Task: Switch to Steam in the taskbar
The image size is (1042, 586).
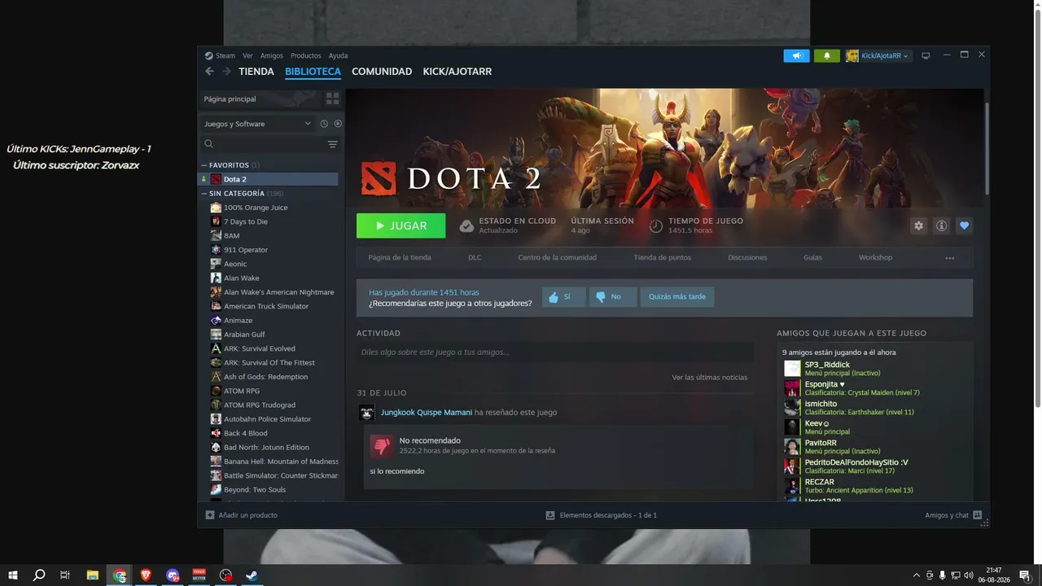Action: [x=252, y=575]
